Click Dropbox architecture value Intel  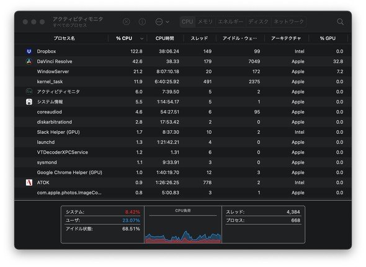(x=299, y=51)
